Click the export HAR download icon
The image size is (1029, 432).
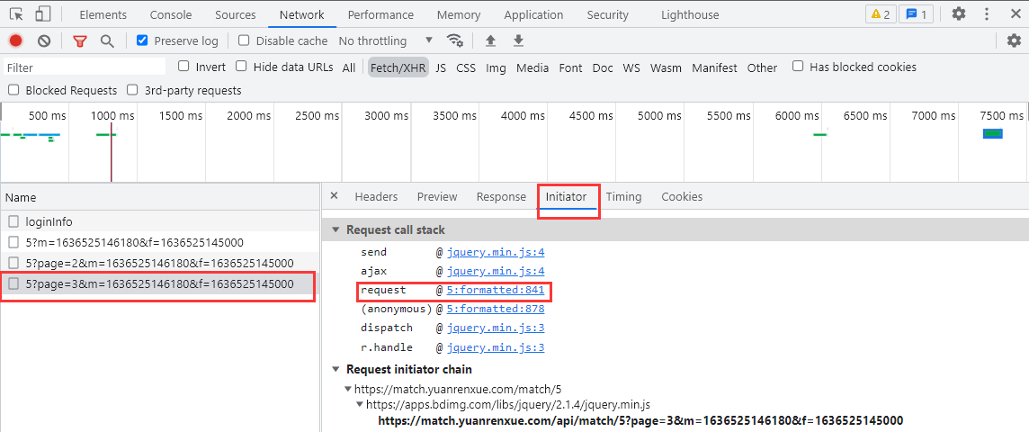pyautogui.click(x=518, y=41)
